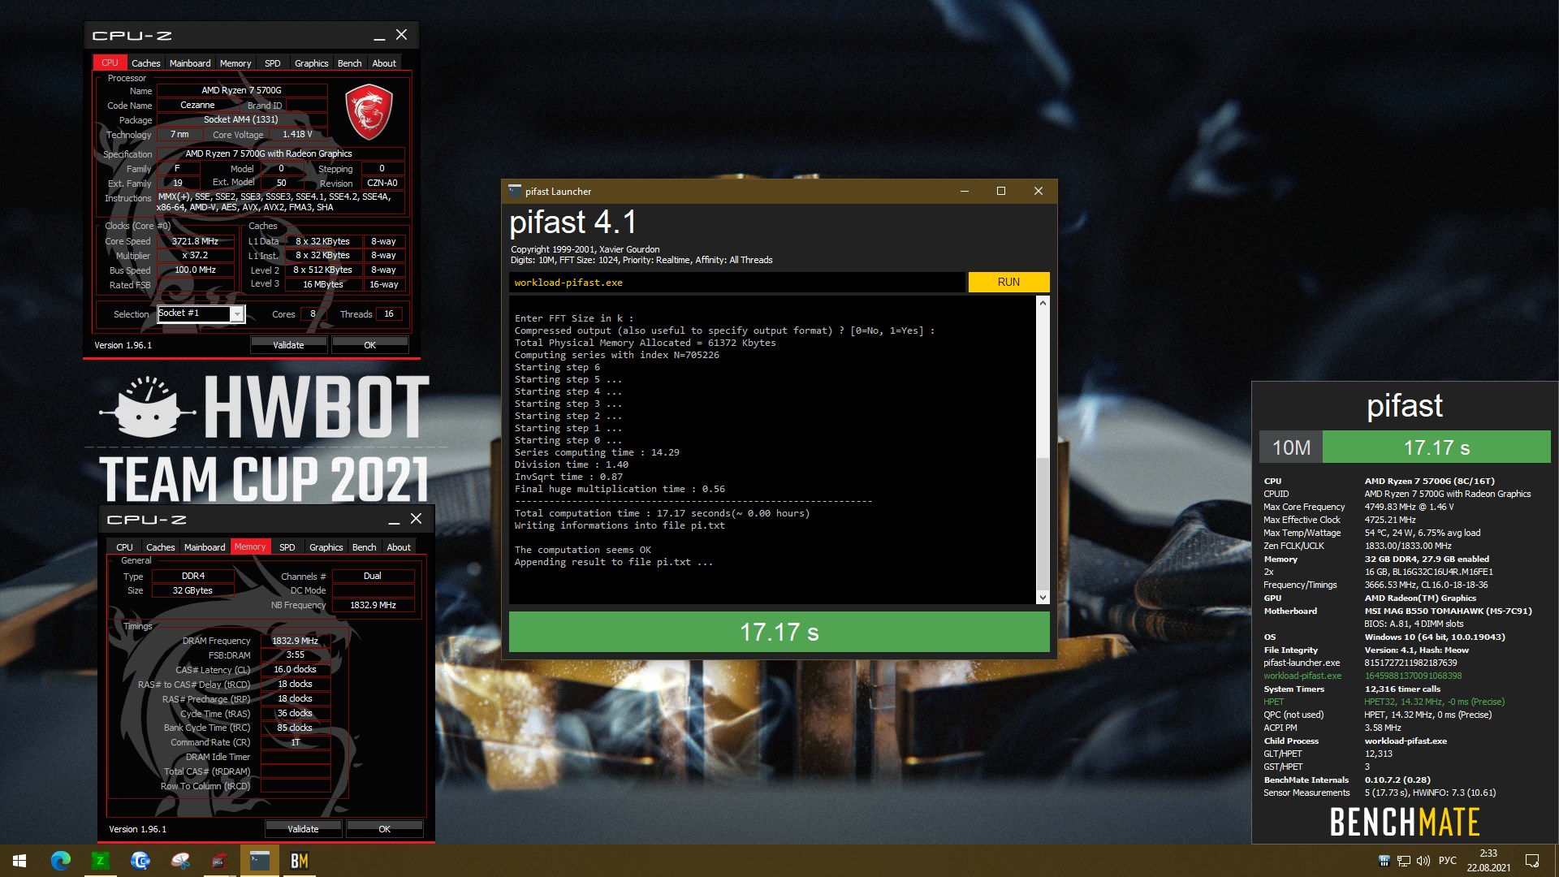Click the MSI dragon logo in CPU-Z

click(369, 113)
